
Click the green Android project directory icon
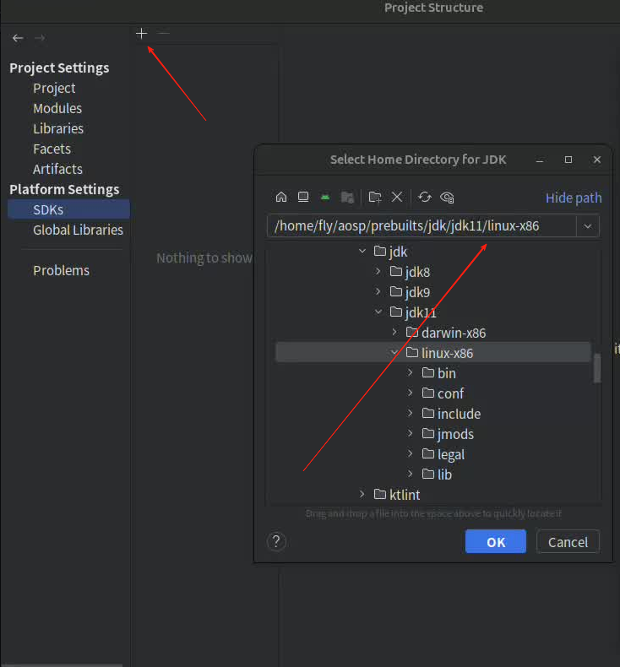(x=325, y=198)
